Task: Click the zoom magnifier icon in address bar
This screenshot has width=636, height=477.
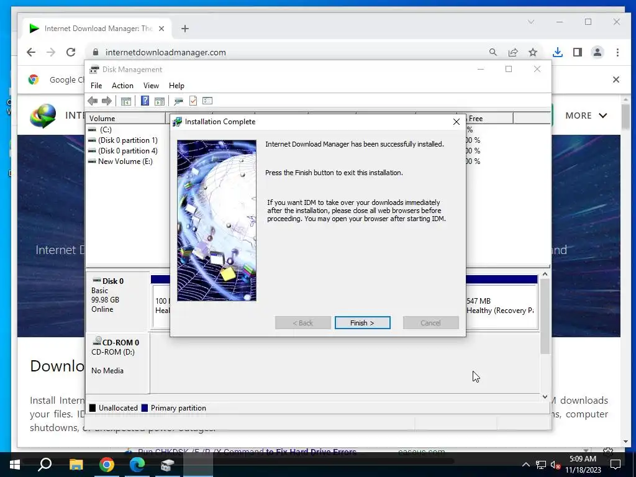Action: [493, 52]
